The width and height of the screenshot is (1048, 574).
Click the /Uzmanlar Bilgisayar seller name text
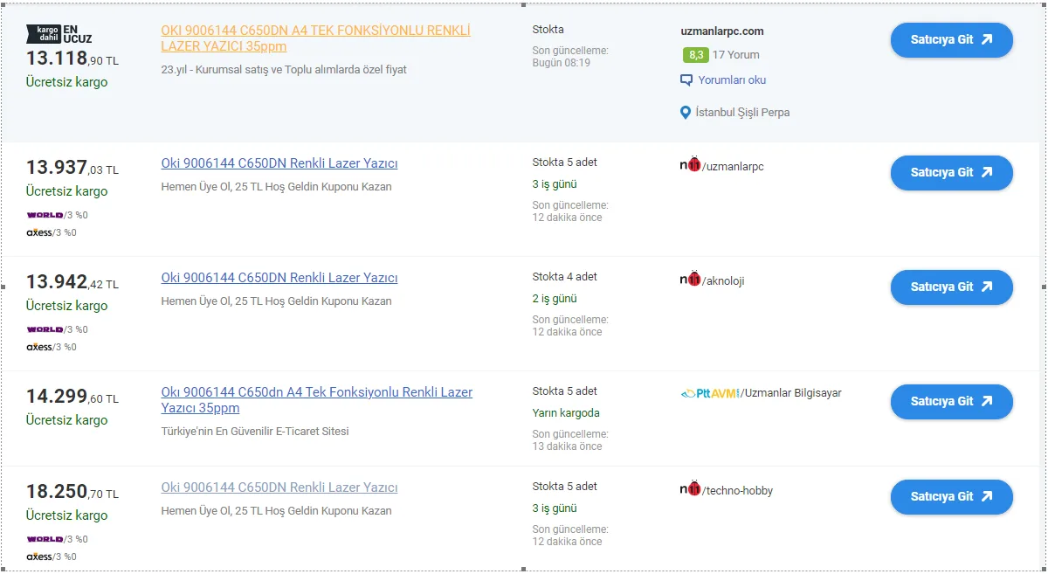(792, 393)
